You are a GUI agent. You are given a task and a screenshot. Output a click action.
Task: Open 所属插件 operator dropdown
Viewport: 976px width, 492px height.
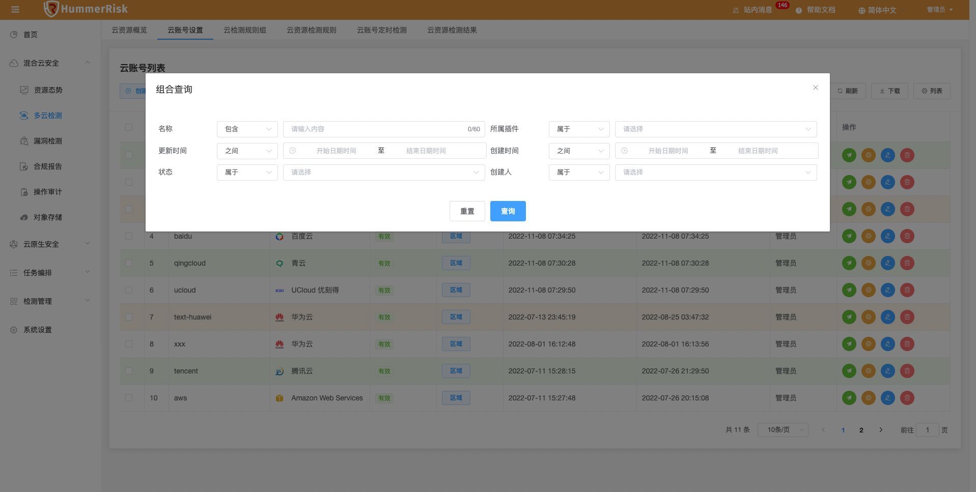coord(579,129)
